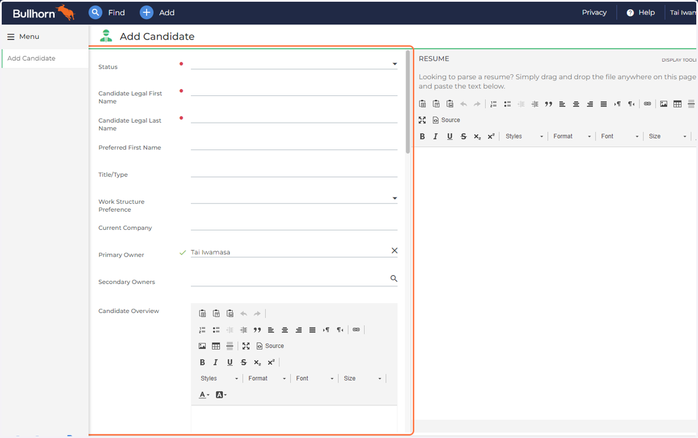The height and width of the screenshot is (438, 698).
Task: Center text in Resume editor
Action: click(x=576, y=104)
